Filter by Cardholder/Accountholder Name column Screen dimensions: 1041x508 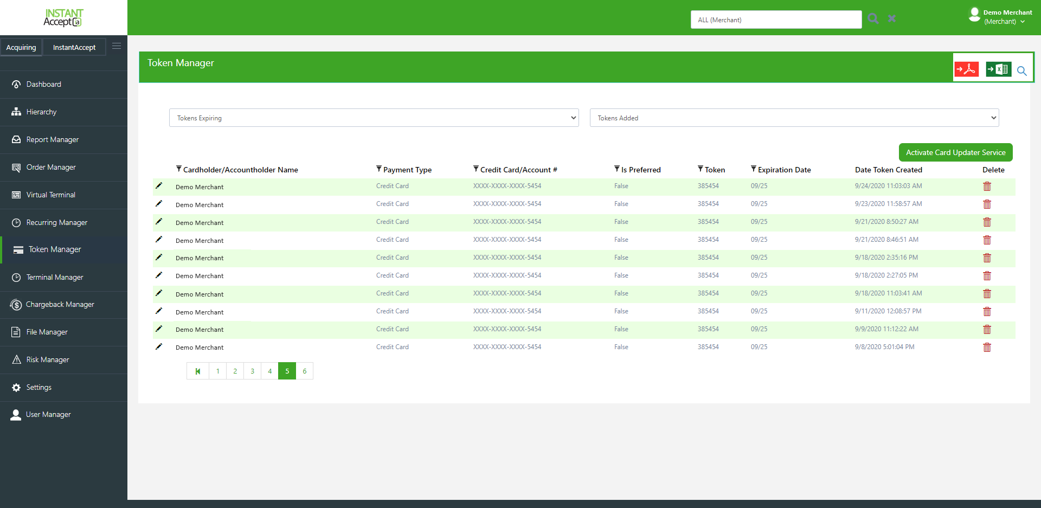pyautogui.click(x=179, y=169)
